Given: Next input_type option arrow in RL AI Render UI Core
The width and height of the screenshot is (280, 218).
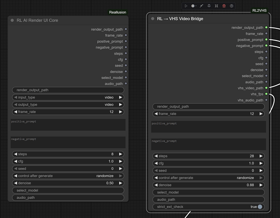Looking at the screenshot, I should tap(120, 97).
